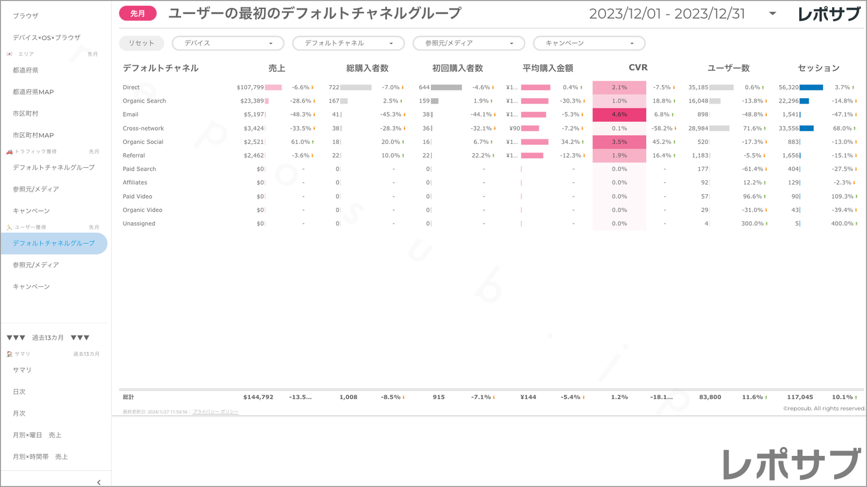The width and height of the screenshot is (867, 487).
Task: Click the house icon beside サマリ
Action: (x=10, y=354)
